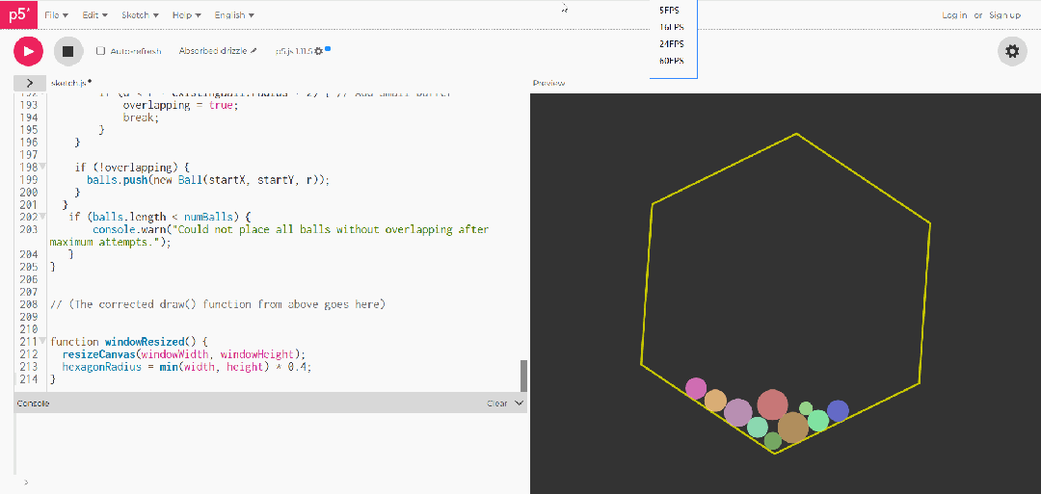Select the 60FPS option
The width and height of the screenshot is (1041, 494).
tap(672, 61)
